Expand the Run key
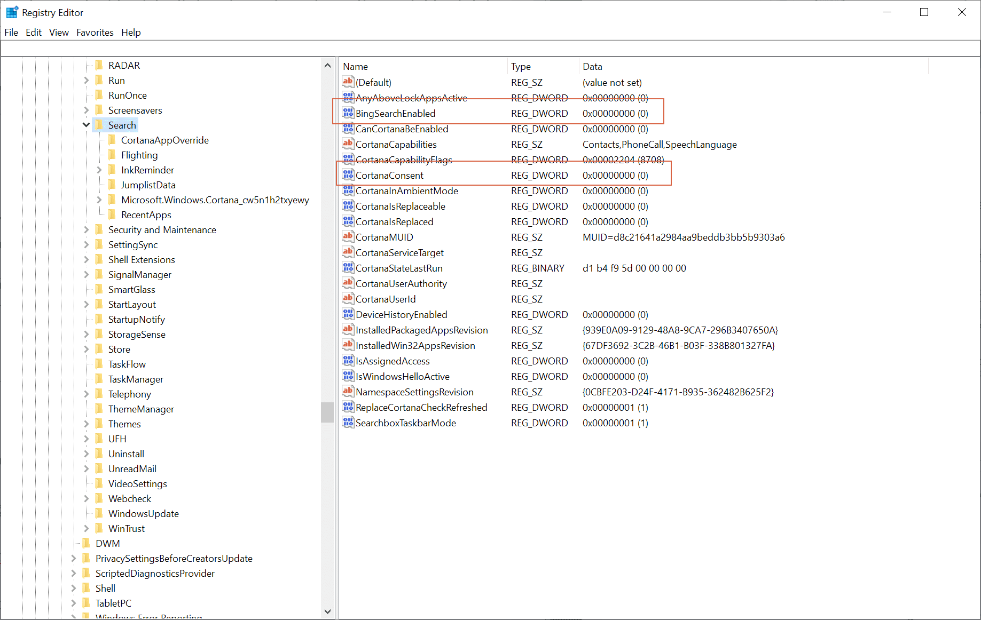The height and width of the screenshot is (620, 981). tap(87, 80)
